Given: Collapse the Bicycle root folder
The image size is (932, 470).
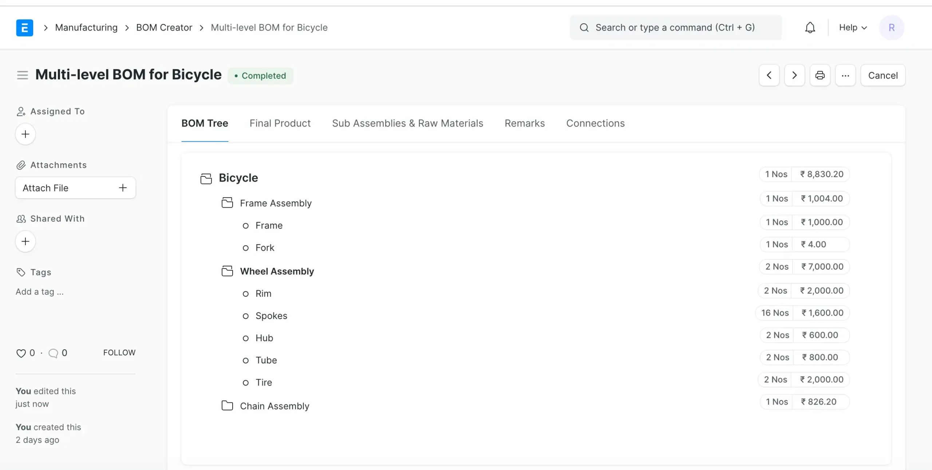Looking at the screenshot, I should point(206,178).
